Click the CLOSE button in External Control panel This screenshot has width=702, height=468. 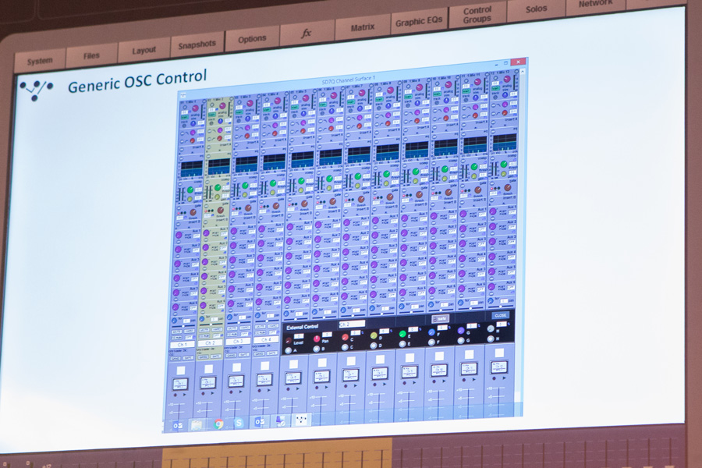(x=500, y=315)
